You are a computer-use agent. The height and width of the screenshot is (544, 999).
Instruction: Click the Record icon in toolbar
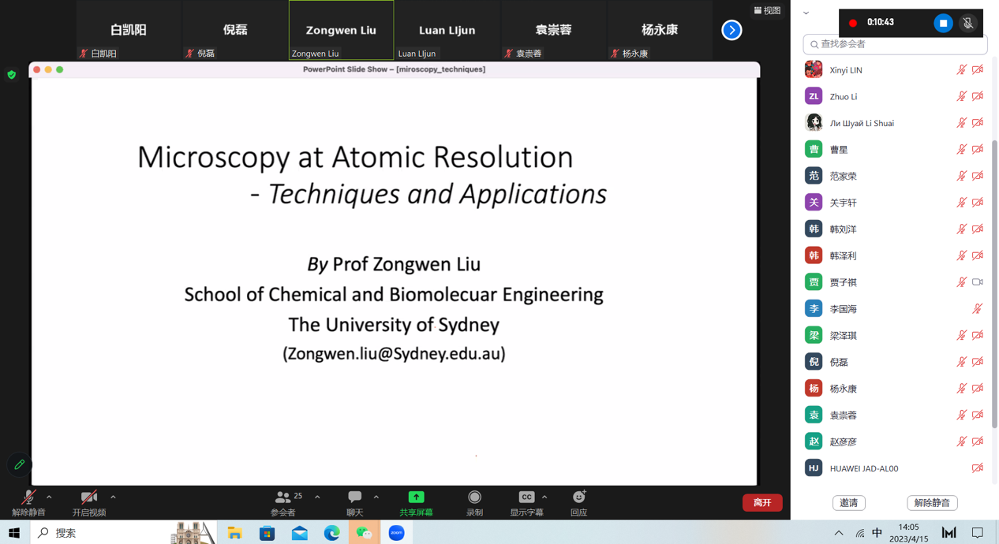tap(474, 497)
